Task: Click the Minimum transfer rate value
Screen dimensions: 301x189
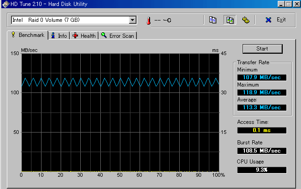Action: coord(262,77)
